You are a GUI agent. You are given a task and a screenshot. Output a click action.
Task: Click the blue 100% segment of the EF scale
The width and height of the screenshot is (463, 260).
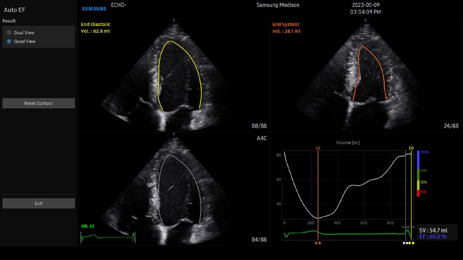click(418, 160)
